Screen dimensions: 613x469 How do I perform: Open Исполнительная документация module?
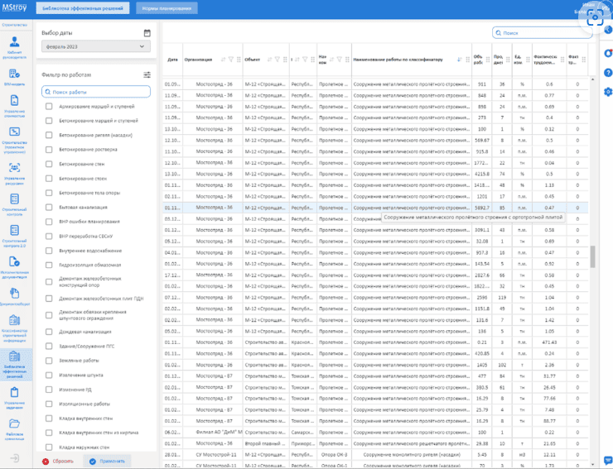tap(14, 267)
